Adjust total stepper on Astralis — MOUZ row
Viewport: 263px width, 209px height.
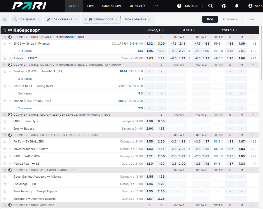point(222,58)
